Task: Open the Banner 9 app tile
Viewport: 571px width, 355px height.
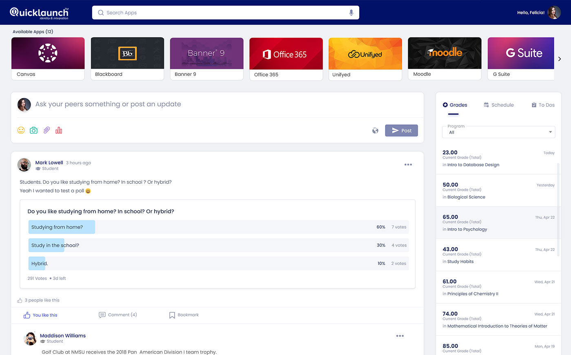Action: point(207,59)
